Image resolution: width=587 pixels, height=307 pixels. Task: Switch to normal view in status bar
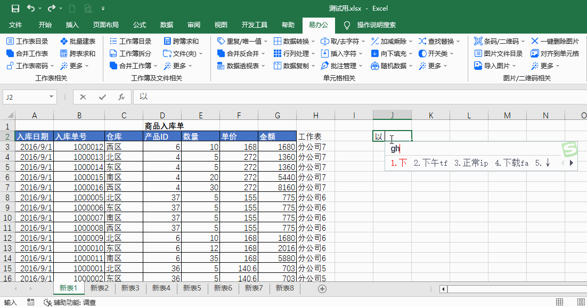point(559,302)
